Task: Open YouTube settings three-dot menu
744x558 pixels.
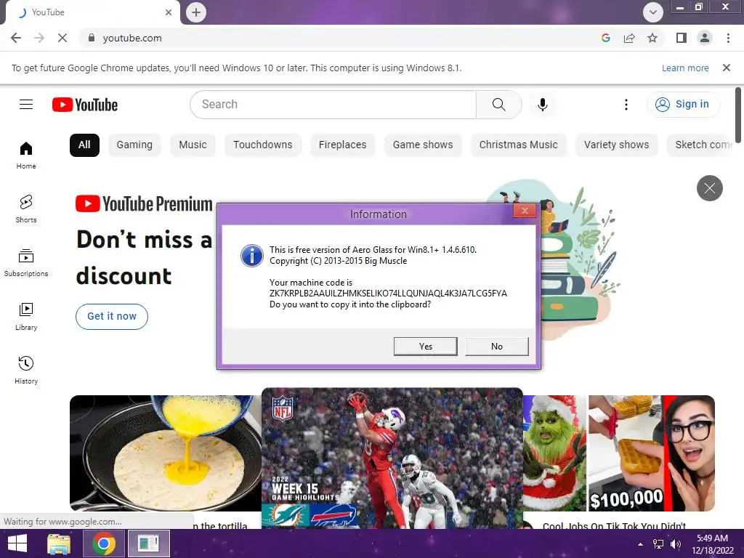Action: [x=626, y=105]
